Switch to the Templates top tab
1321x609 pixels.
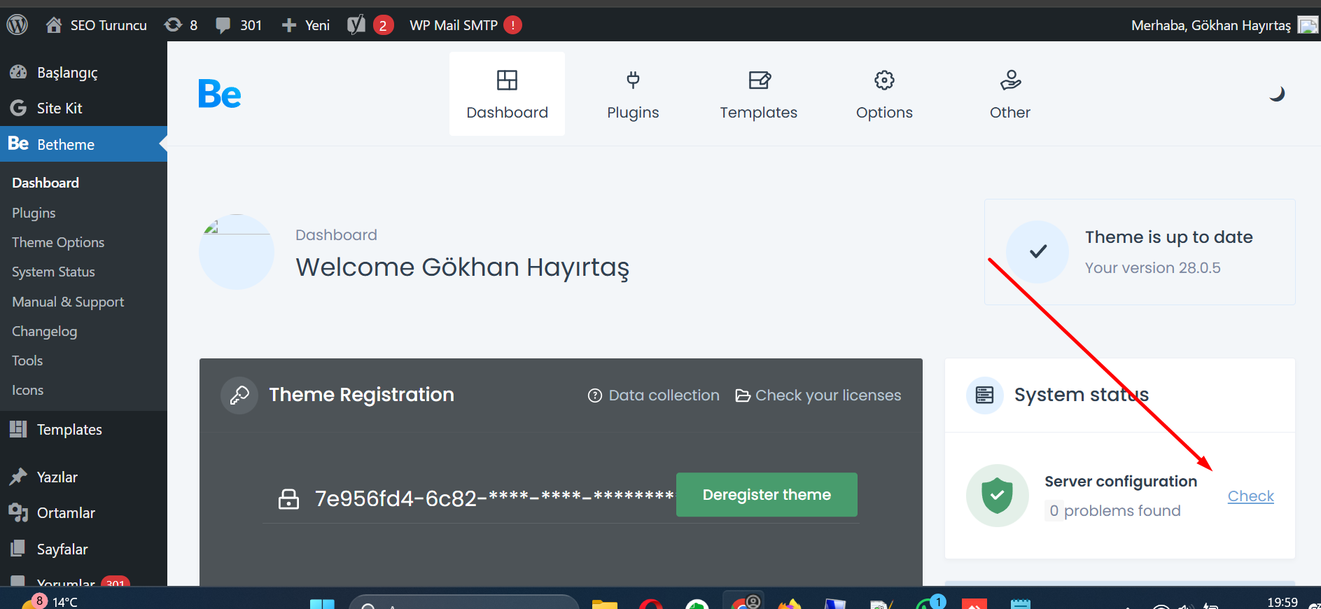tap(759, 94)
